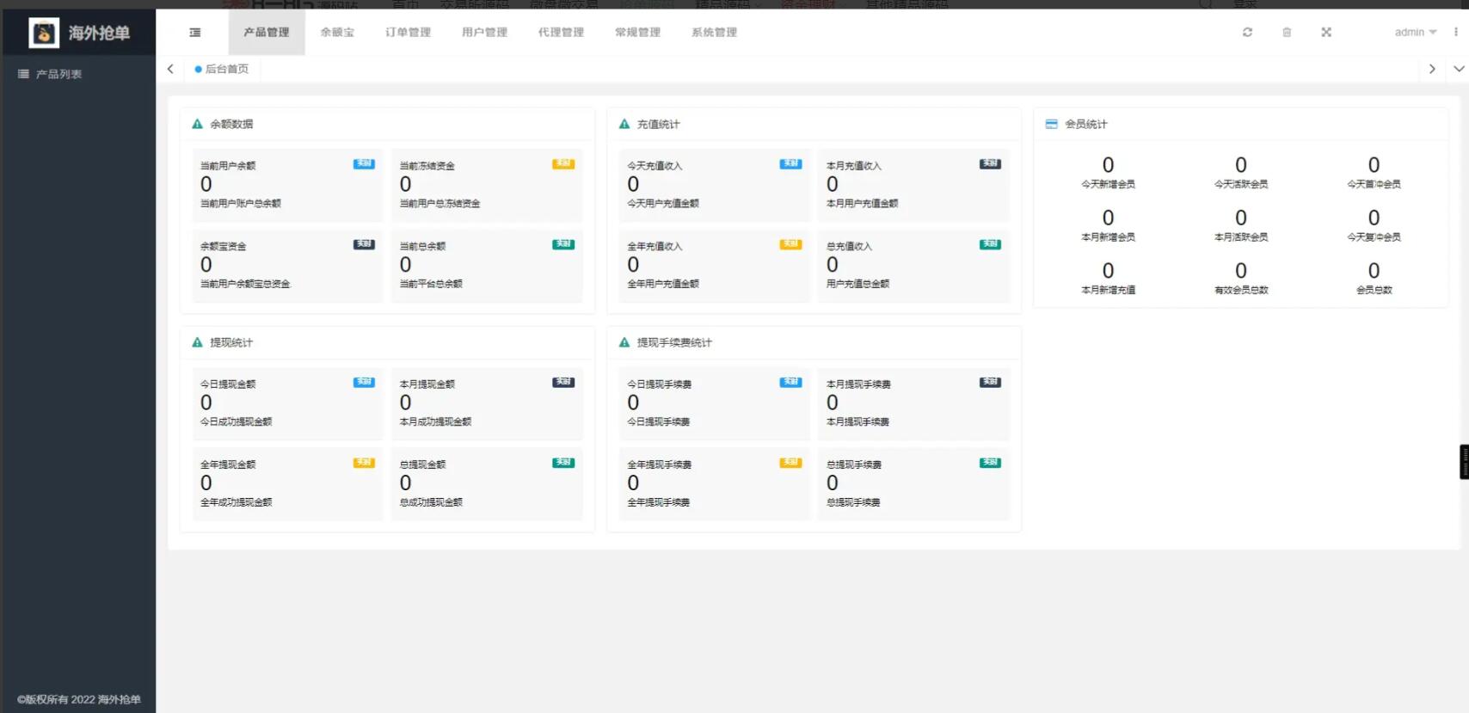Viewport: 1469px width, 713px height.
Task: Select the 后台首页 page tab
Action: pyautogui.click(x=226, y=69)
